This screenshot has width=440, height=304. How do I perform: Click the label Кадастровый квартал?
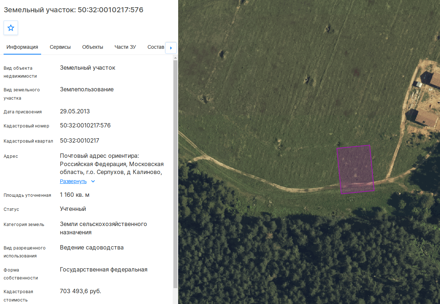[x=28, y=141]
